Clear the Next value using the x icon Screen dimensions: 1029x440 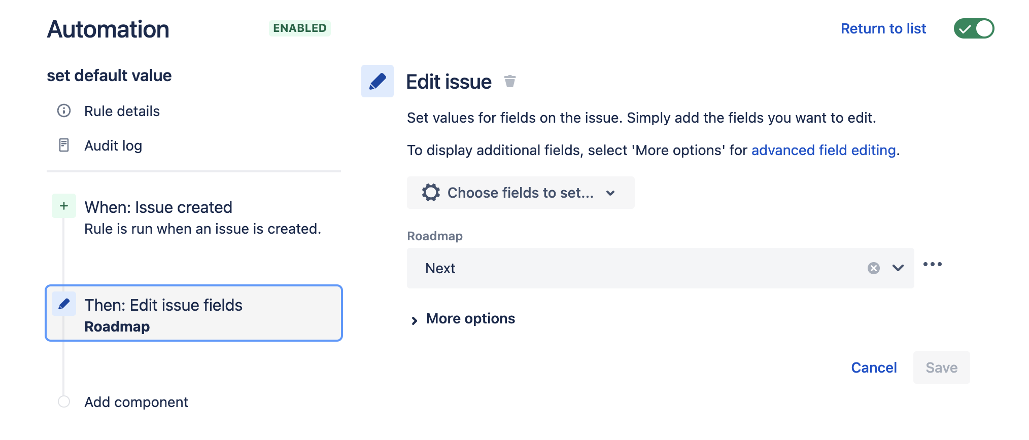pyautogui.click(x=873, y=268)
